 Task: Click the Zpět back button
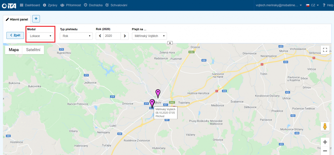15,35
